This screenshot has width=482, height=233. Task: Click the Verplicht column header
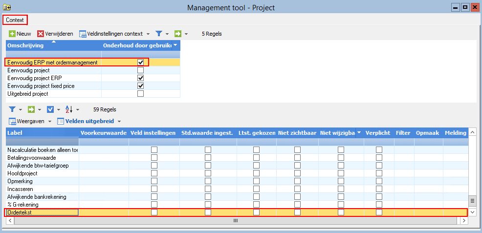(379, 133)
